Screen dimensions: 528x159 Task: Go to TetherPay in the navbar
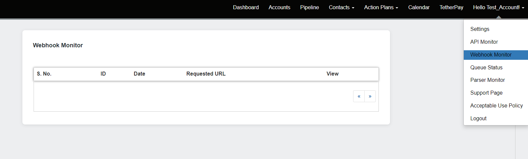pyautogui.click(x=451, y=7)
